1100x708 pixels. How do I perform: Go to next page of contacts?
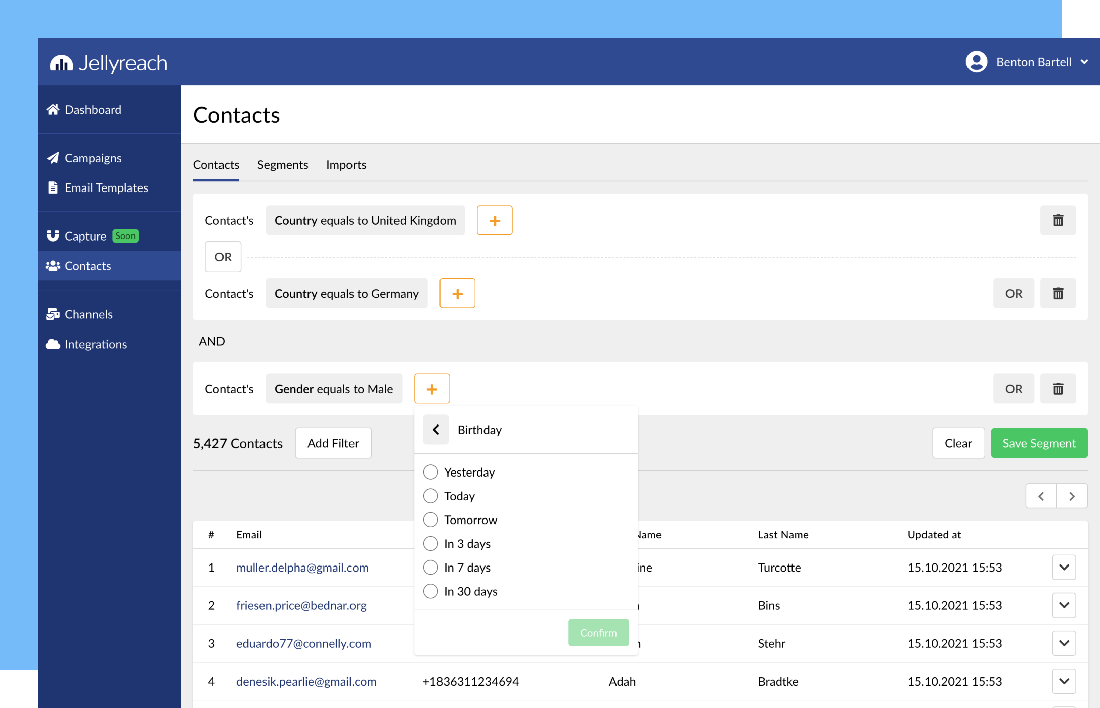[1072, 496]
